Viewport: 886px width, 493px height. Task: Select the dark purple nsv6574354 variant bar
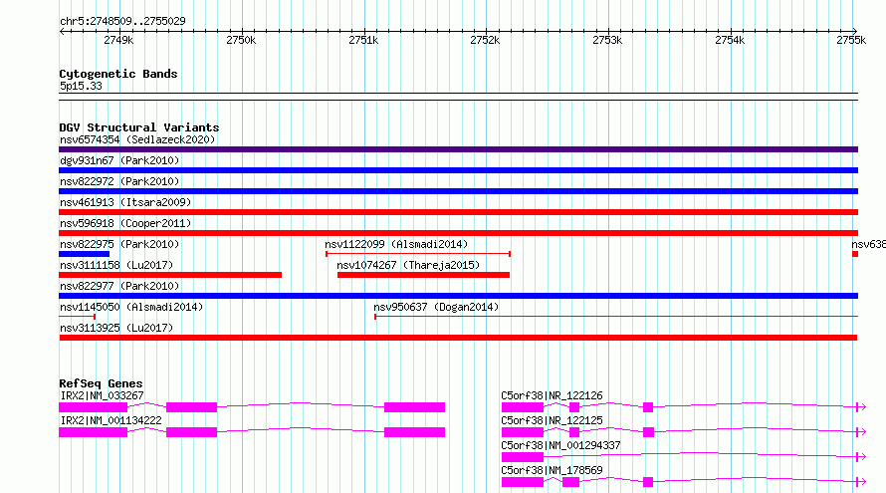[x=458, y=149]
